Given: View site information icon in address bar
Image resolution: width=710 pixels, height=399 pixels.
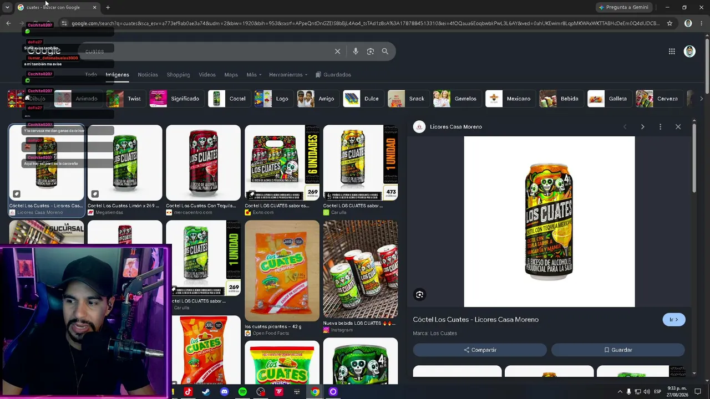Looking at the screenshot, I should (64, 23).
